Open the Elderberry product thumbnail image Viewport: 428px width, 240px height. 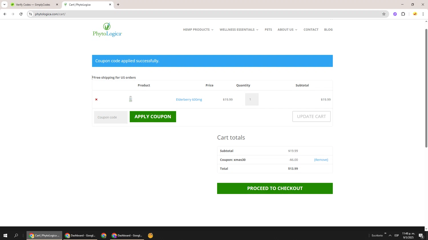click(131, 99)
